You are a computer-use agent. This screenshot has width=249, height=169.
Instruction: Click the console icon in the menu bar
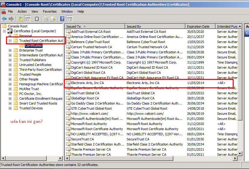(3, 11)
